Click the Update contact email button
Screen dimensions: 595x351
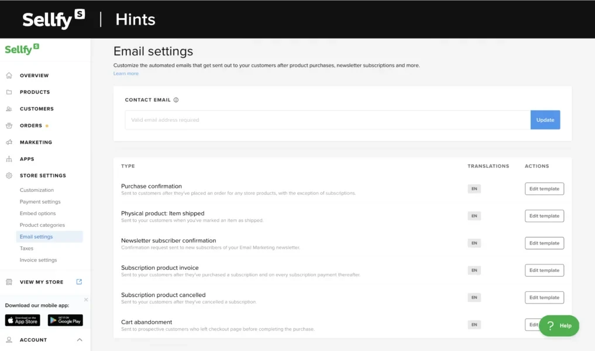(545, 120)
